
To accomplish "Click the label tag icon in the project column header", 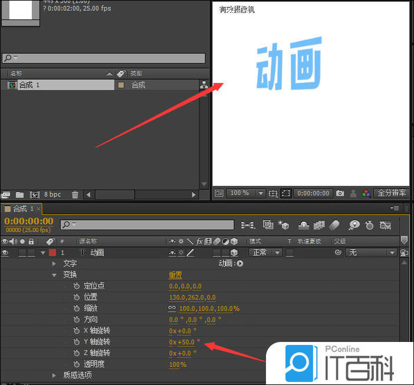I will 121,73.
